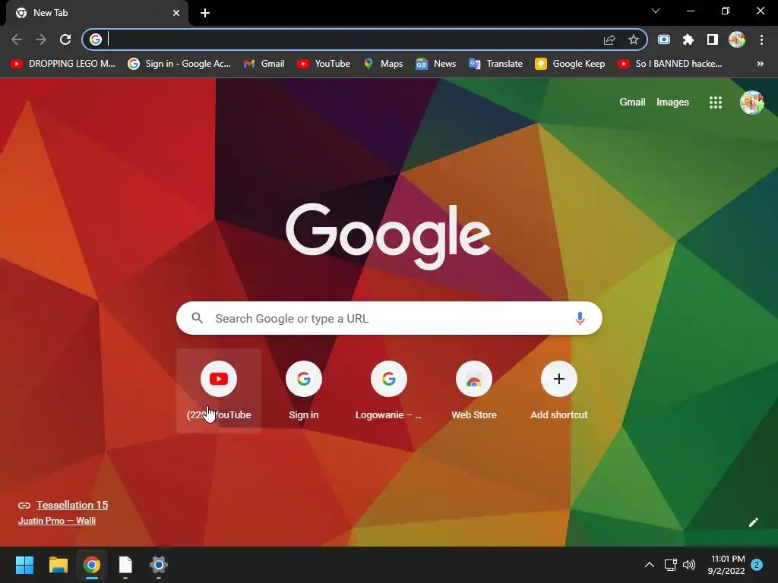
Task: Open the tab search chevron
Action: [656, 11]
